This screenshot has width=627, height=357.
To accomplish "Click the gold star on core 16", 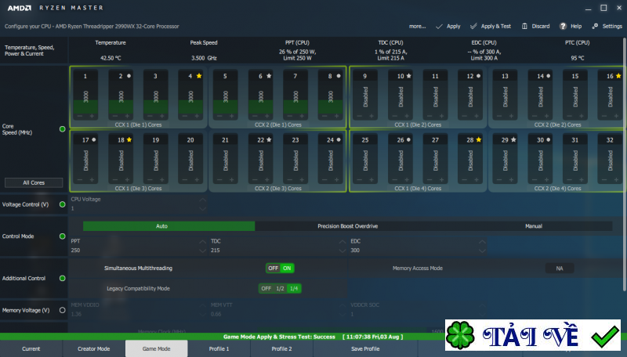I will pos(618,76).
